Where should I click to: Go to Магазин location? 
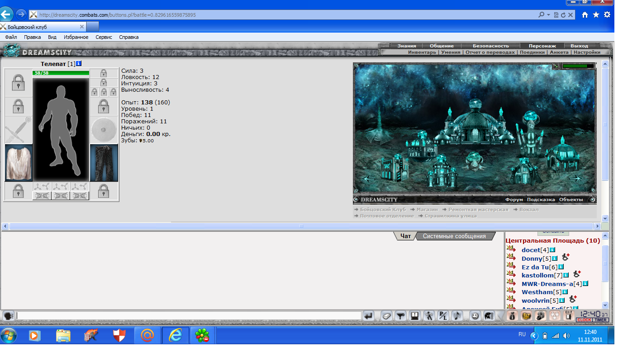[427, 209]
